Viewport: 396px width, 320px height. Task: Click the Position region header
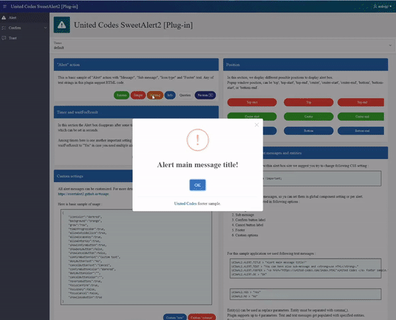(x=306, y=65)
